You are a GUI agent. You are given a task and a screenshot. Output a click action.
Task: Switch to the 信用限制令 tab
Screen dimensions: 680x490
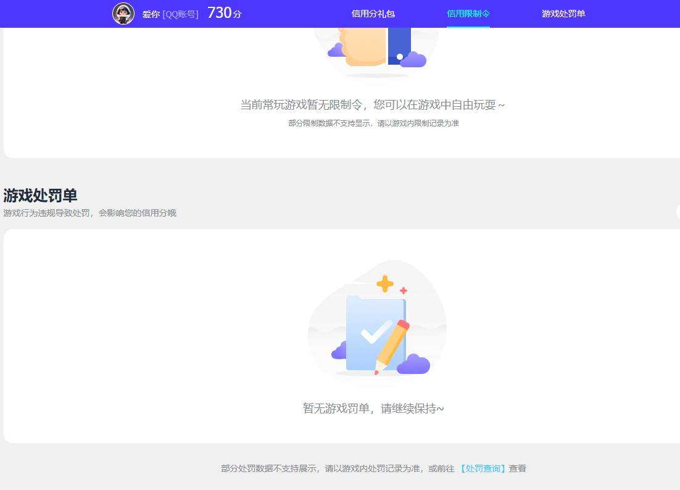click(x=468, y=14)
